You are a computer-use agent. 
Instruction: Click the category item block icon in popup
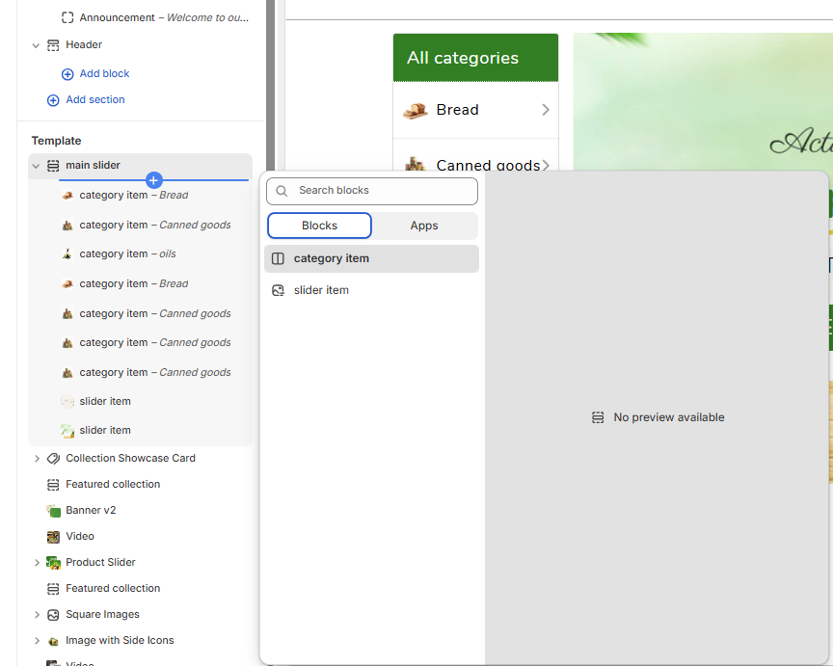(277, 258)
